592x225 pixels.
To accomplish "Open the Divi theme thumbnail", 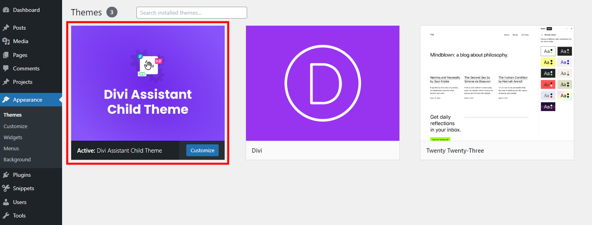I will (x=323, y=83).
